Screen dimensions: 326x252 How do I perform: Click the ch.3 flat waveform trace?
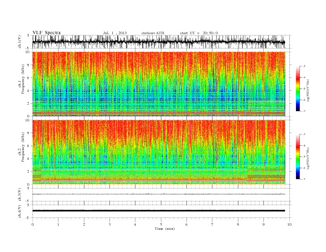[x=158, y=194]
